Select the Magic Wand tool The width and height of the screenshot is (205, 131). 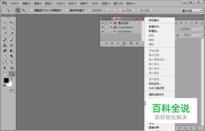[x=12, y=28]
